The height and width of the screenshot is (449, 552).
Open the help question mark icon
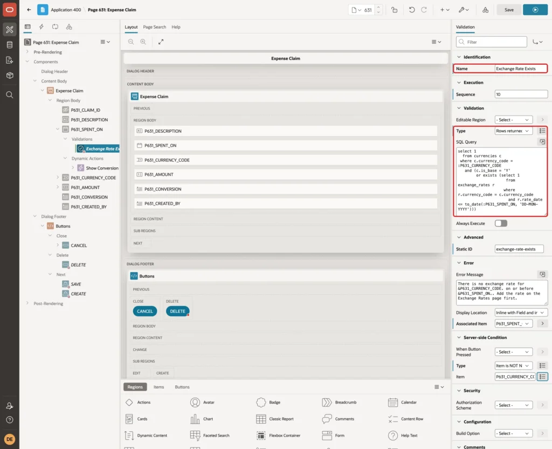click(10, 420)
